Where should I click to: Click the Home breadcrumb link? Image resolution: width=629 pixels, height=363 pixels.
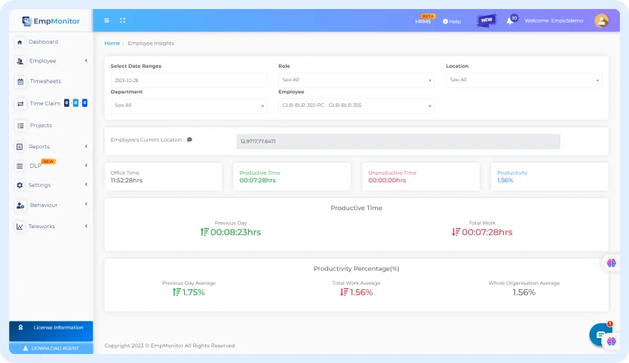tap(112, 44)
